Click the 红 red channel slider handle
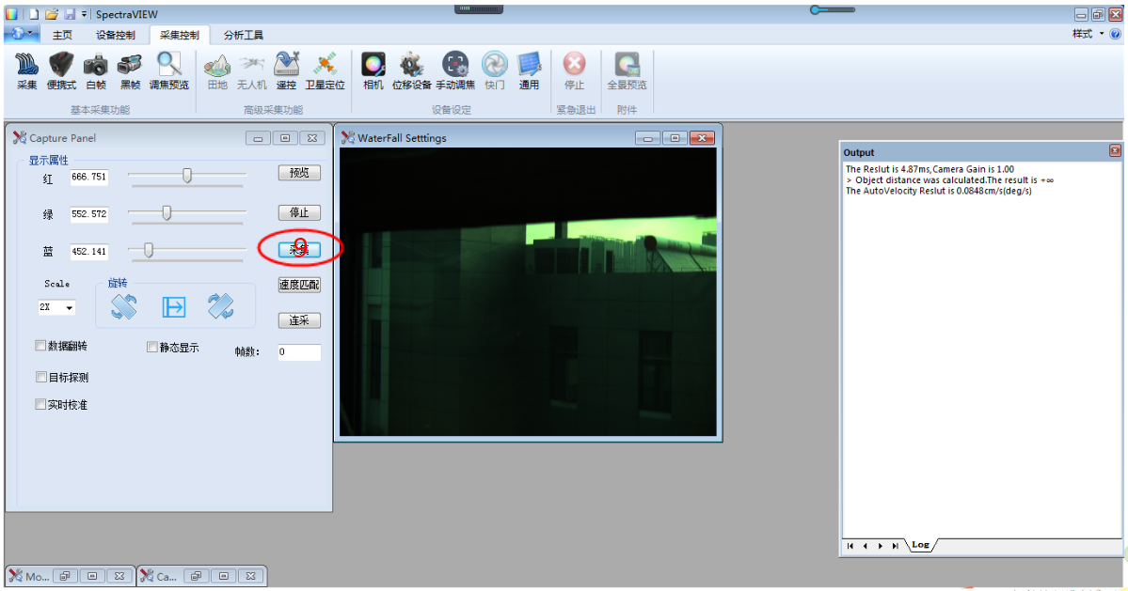The height and width of the screenshot is (591, 1128). (187, 175)
